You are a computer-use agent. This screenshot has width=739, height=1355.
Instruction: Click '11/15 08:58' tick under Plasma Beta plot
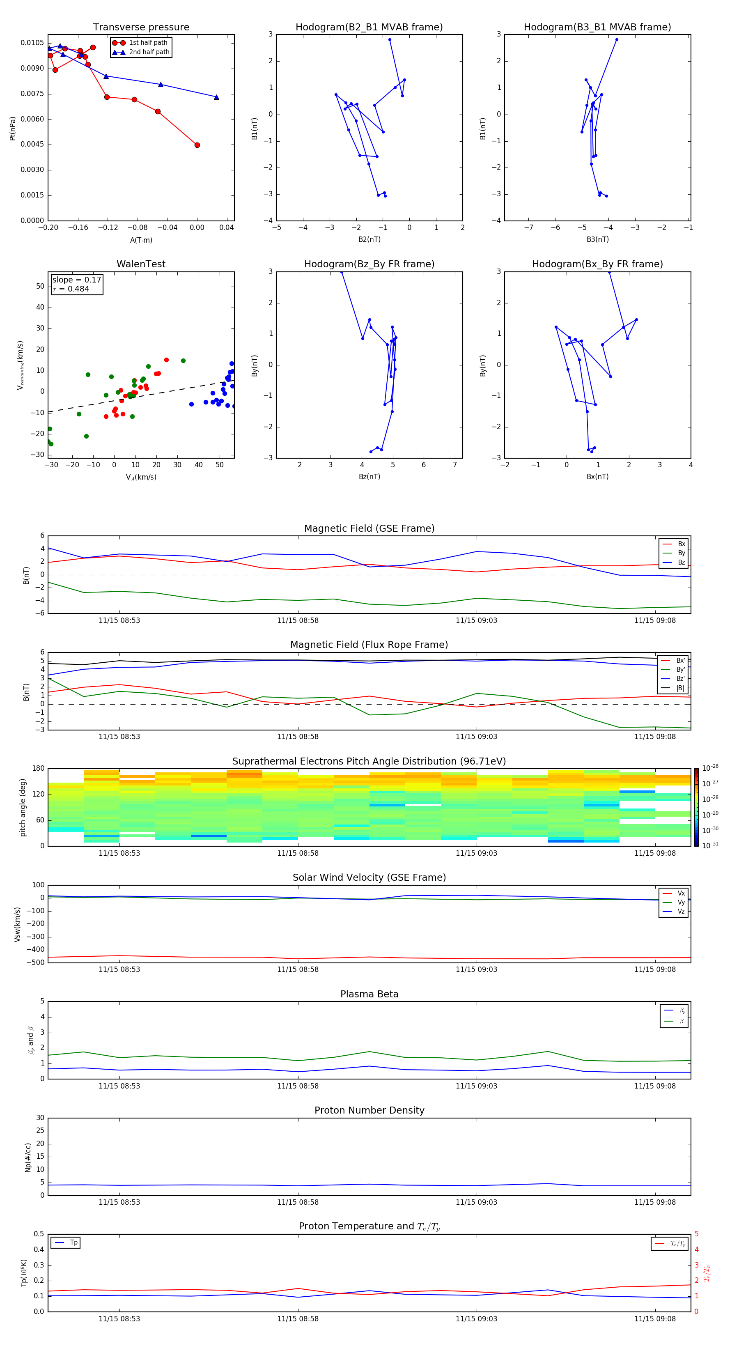(298, 1086)
